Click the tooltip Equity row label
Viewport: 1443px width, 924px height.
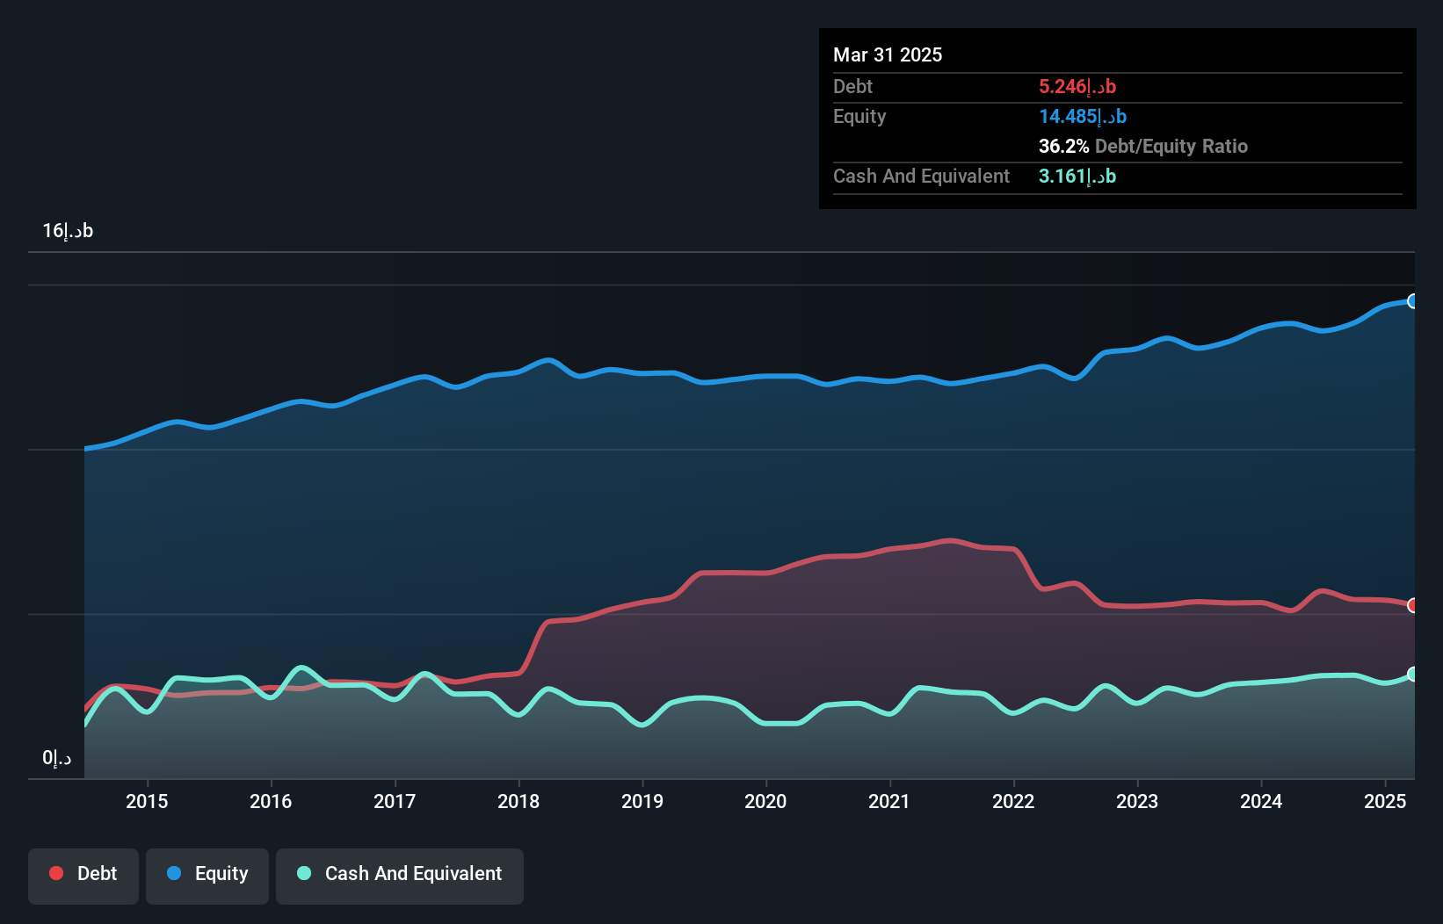[x=859, y=116]
